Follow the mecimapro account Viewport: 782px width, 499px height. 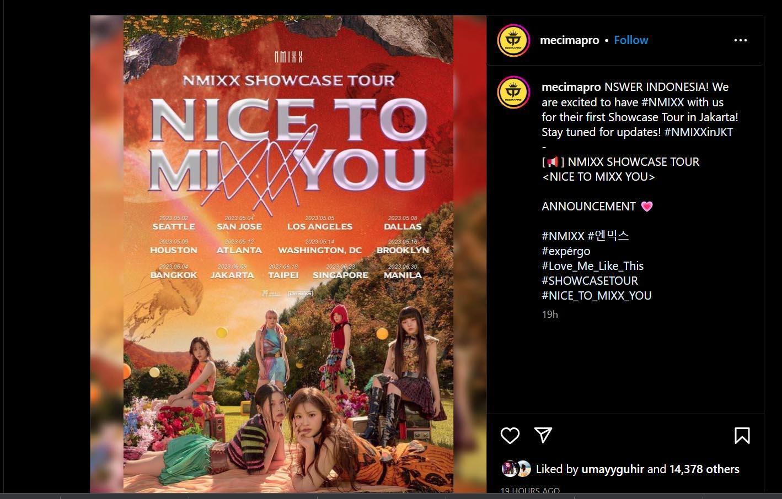tap(631, 40)
